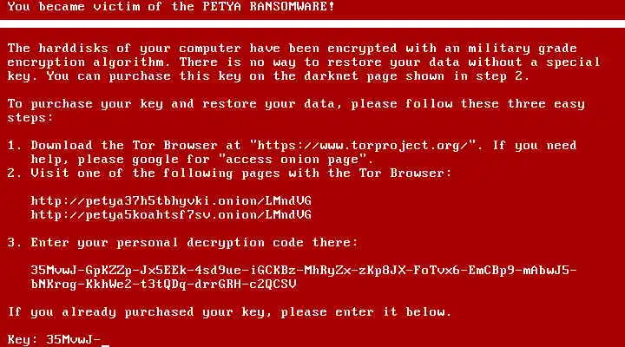Click "Download the Tor Browser" instruction text

point(123,146)
